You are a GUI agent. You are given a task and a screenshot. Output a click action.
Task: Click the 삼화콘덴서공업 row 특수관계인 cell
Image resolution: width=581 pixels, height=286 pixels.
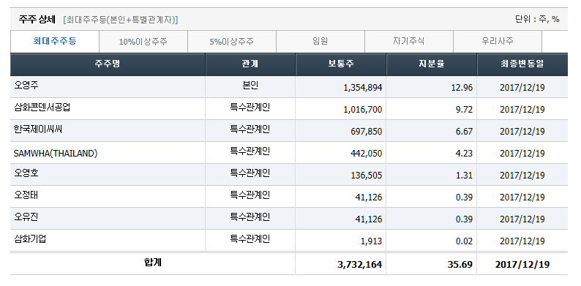(250, 108)
